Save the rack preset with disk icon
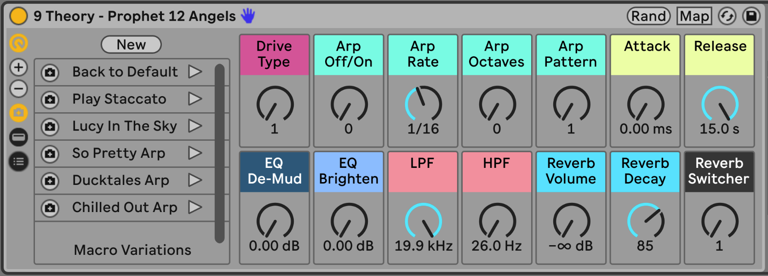Viewport: 768px width, 276px height. [x=751, y=16]
